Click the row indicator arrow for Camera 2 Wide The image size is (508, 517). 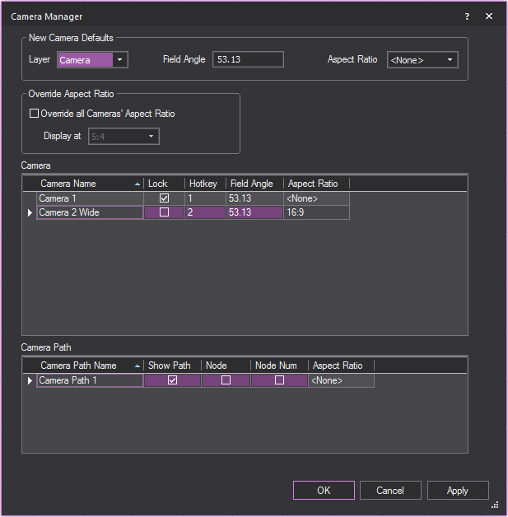[x=30, y=212]
